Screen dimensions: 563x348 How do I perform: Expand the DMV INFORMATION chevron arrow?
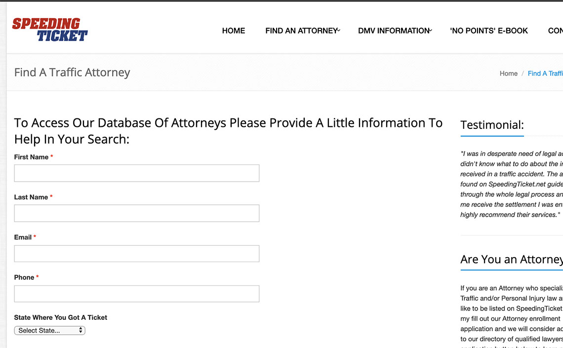pos(431,31)
